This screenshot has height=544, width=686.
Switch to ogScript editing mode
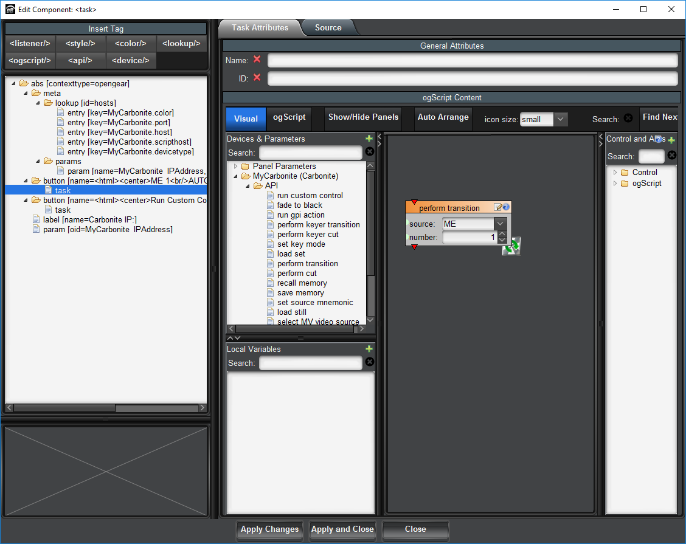(289, 117)
